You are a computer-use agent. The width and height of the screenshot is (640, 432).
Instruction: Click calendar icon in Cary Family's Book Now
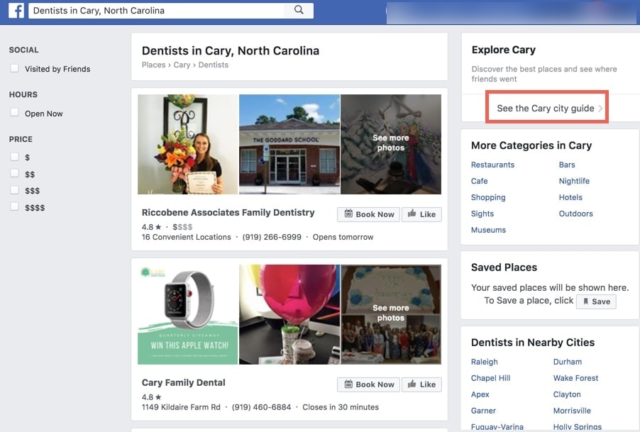coord(348,384)
